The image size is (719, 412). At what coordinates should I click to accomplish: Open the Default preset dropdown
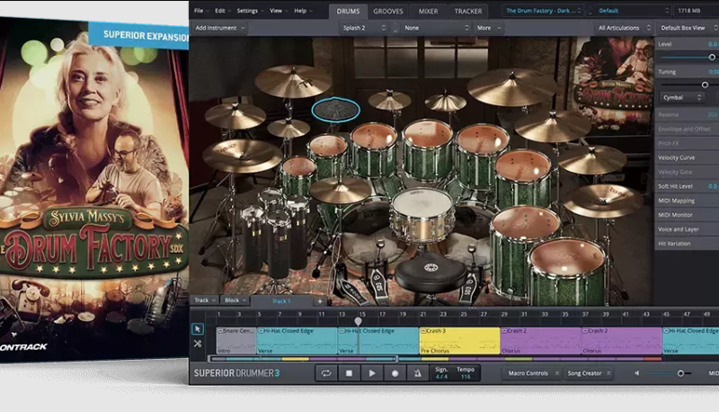634,11
